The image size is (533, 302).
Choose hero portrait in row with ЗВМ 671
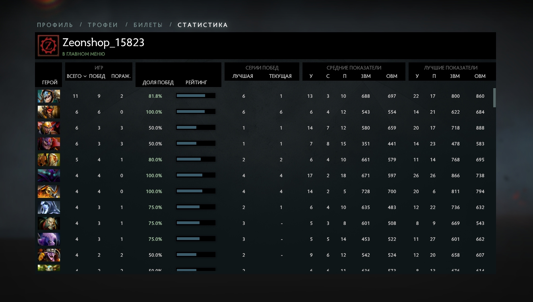point(49,176)
